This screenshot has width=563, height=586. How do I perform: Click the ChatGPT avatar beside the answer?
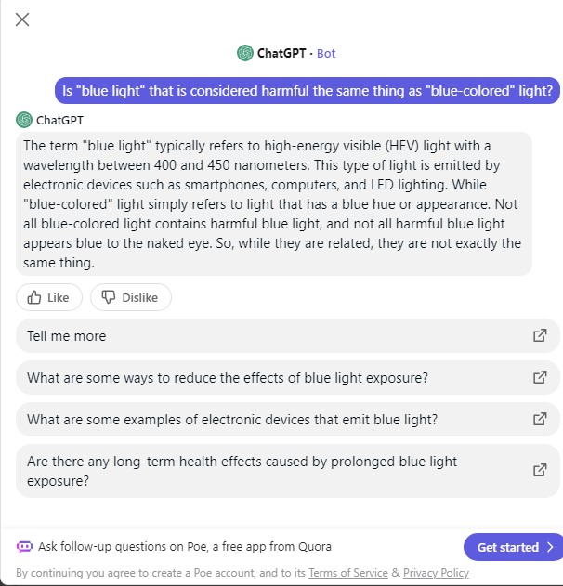[x=24, y=120]
